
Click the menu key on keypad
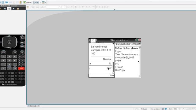[x=22, y=47]
